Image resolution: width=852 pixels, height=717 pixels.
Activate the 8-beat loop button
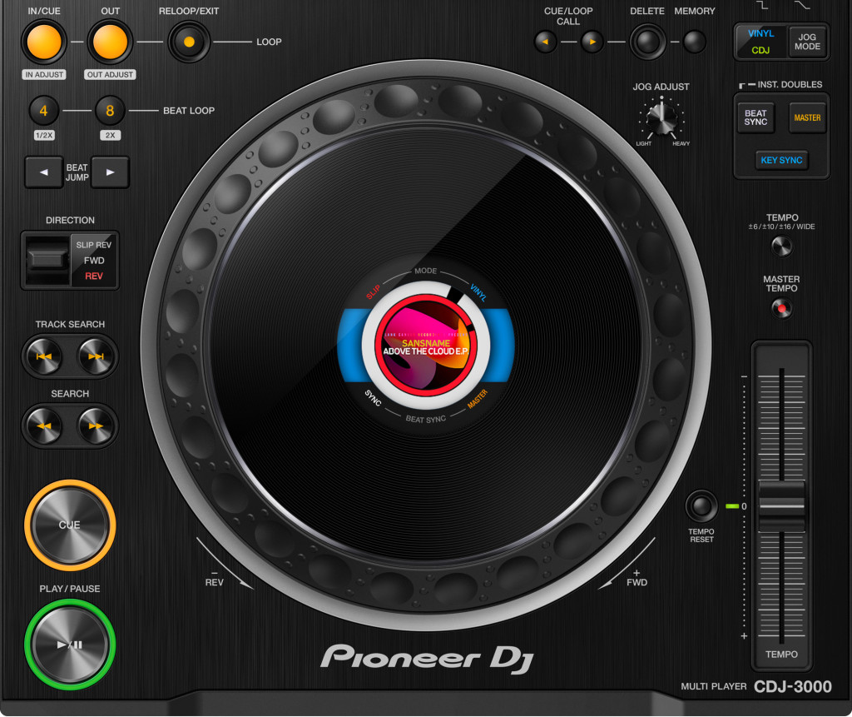click(110, 111)
